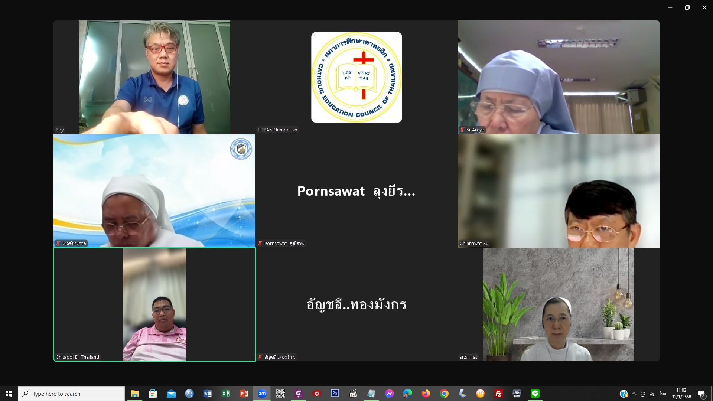The width and height of the screenshot is (713, 401).
Task: Click the 'Sr.Araya' name label
Action: 475,130
